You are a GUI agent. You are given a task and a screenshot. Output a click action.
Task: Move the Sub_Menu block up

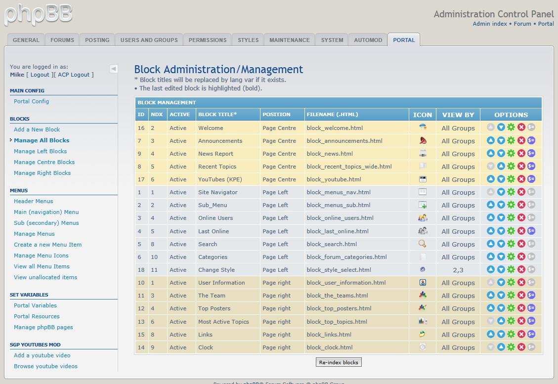pos(490,205)
